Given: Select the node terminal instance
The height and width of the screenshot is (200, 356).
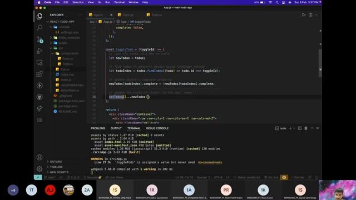Looking at the screenshot, I should tap(280, 128).
